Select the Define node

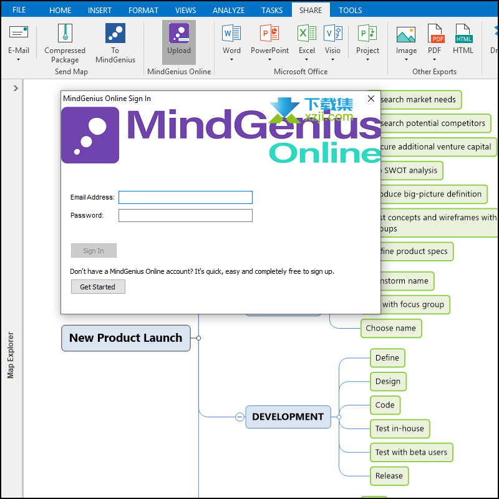pyautogui.click(x=387, y=357)
